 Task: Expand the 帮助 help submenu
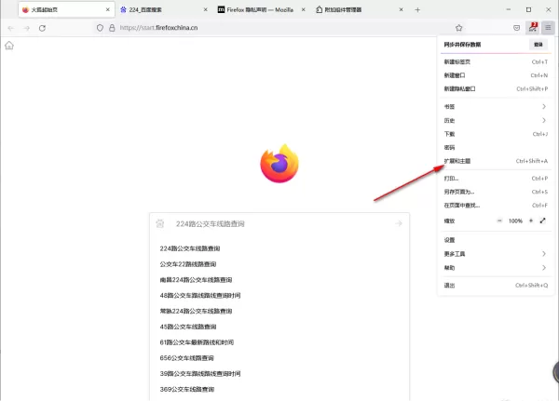click(496, 268)
